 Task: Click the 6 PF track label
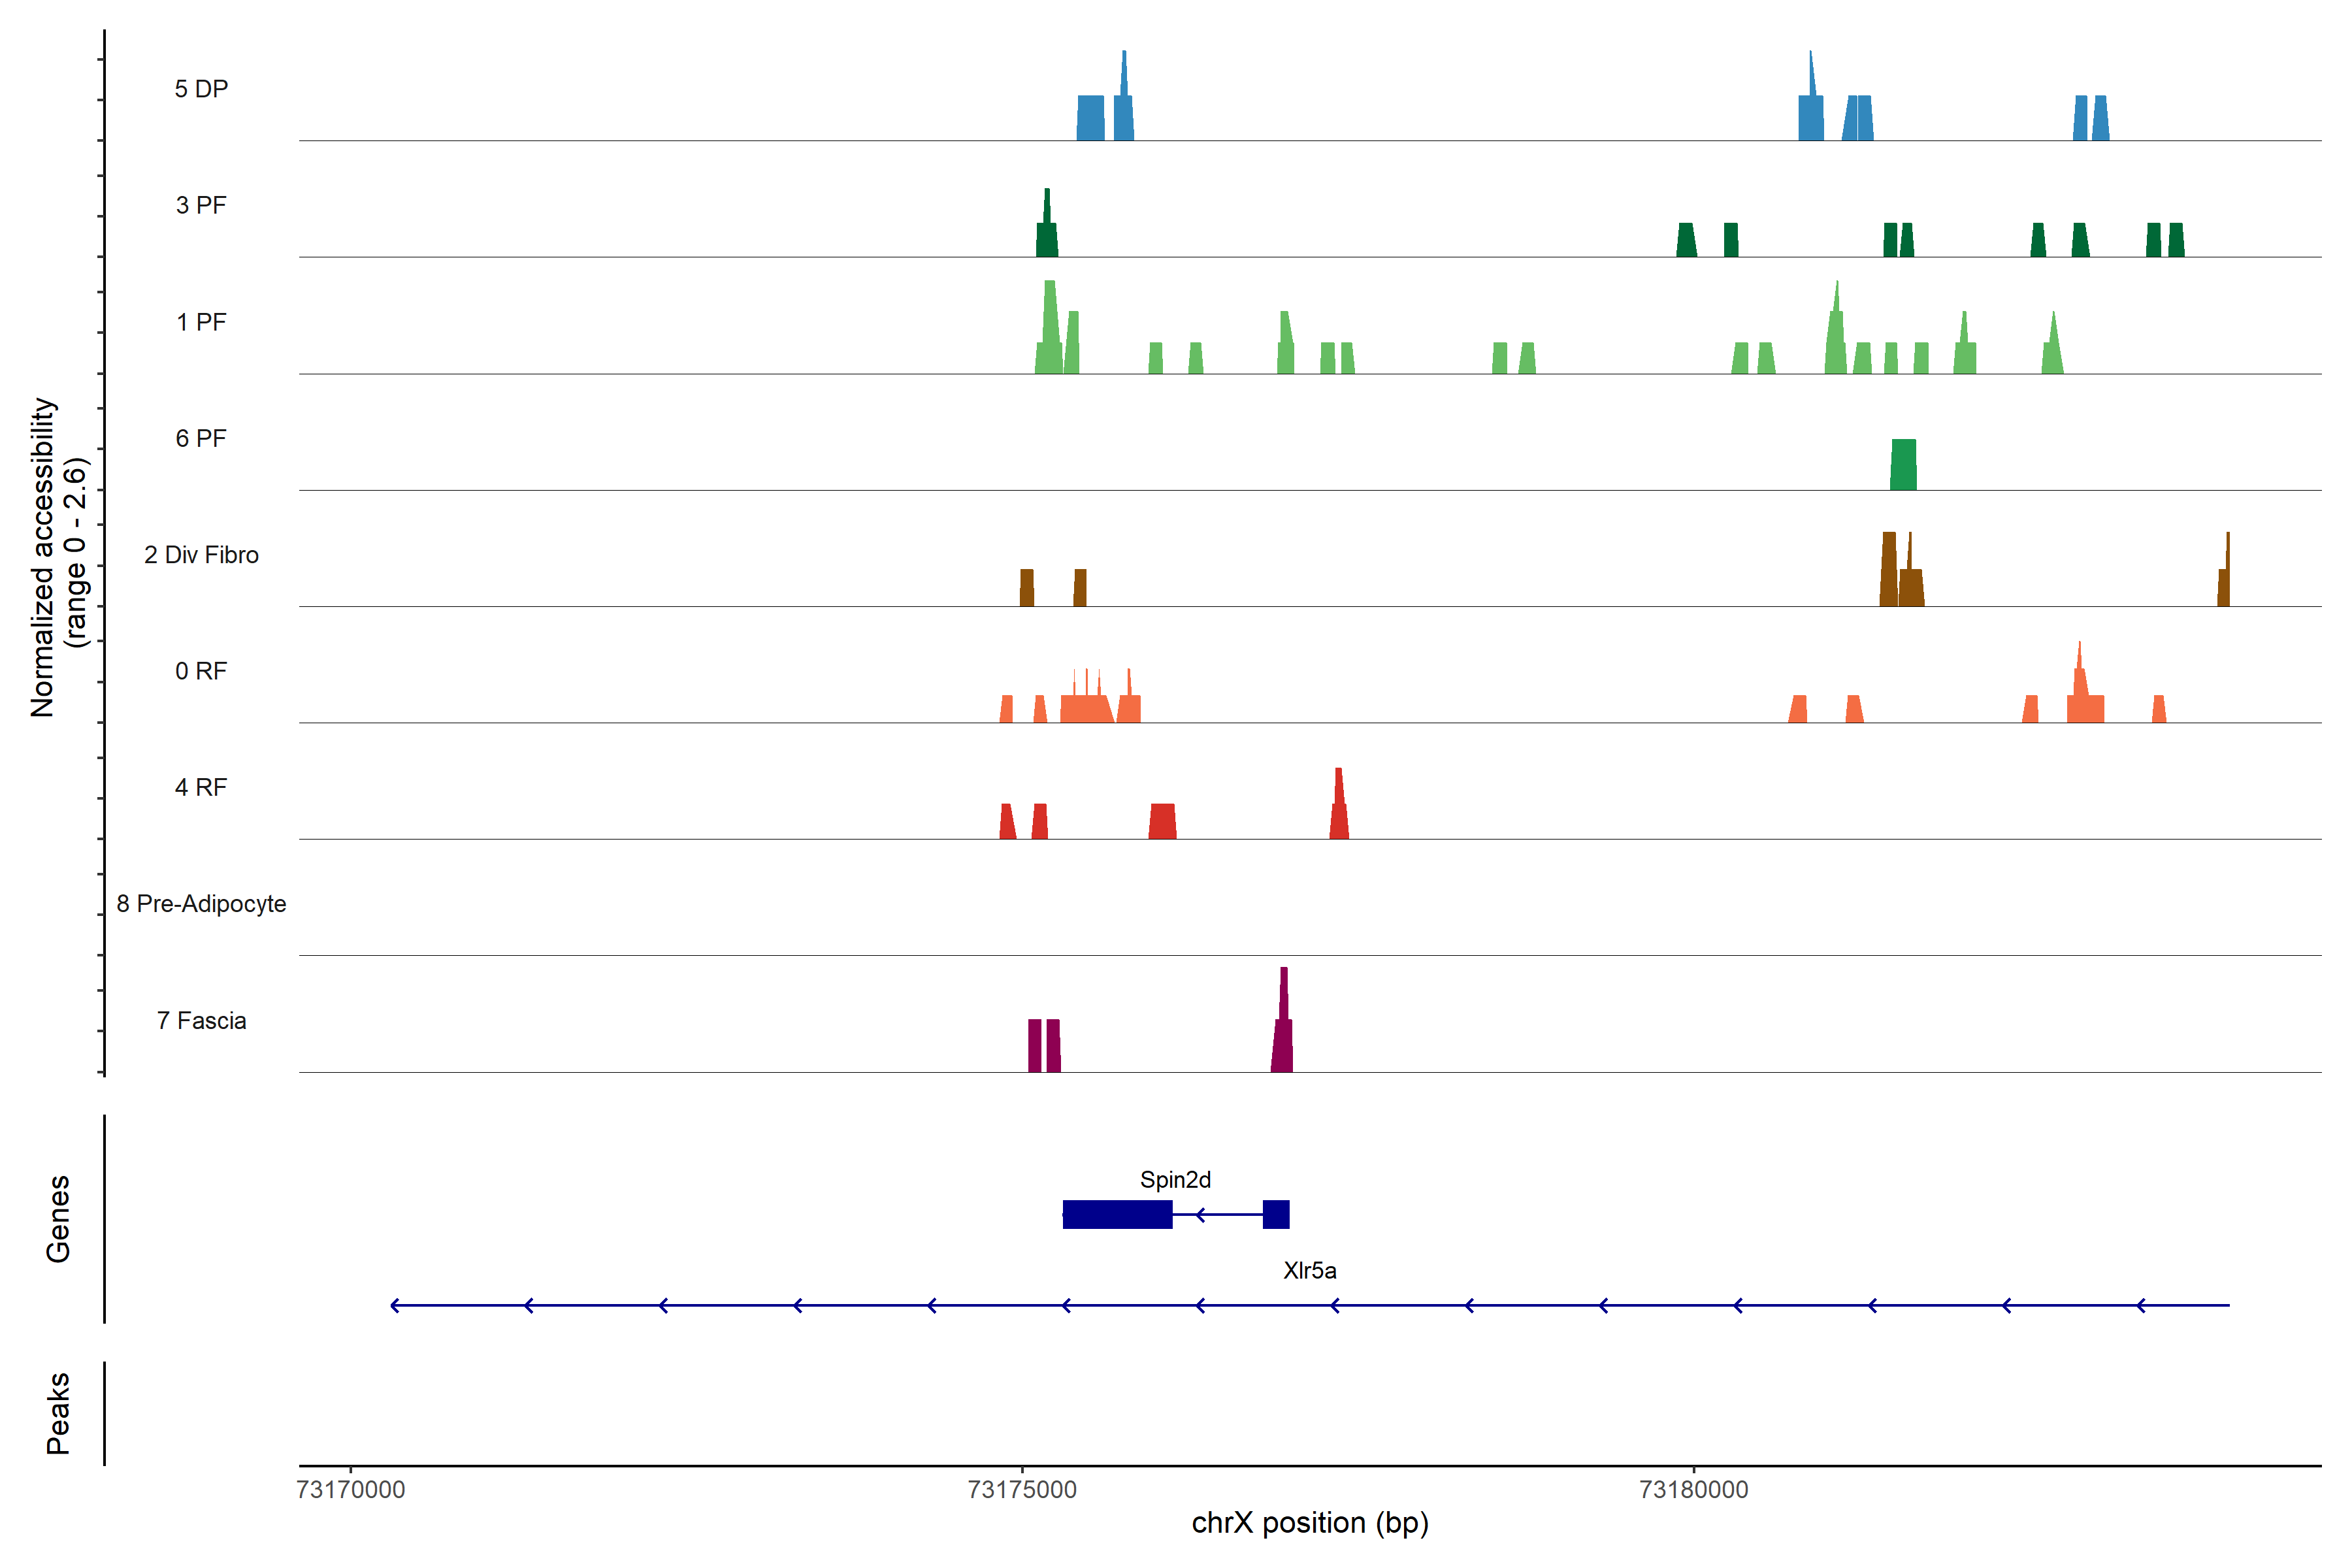(201, 439)
